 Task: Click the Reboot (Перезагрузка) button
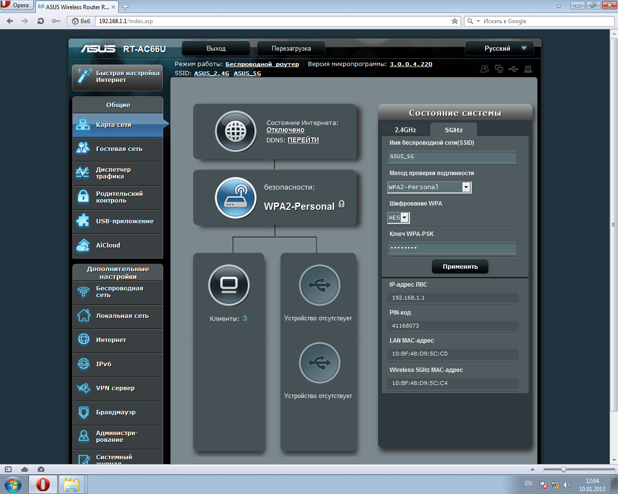pyautogui.click(x=291, y=48)
